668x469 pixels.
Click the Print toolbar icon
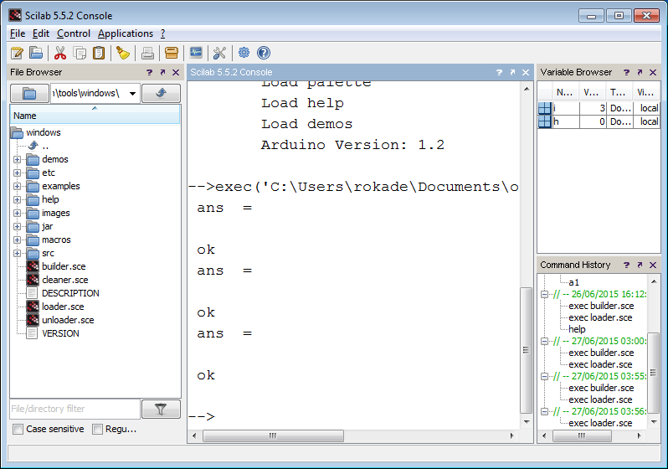(x=147, y=53)
